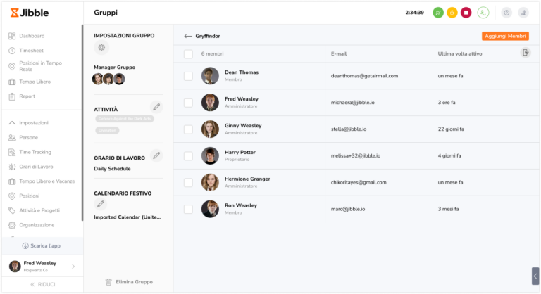Click the yellow break timer button
The height and width of the screenshot is (294, 541).
coord(452,13)
